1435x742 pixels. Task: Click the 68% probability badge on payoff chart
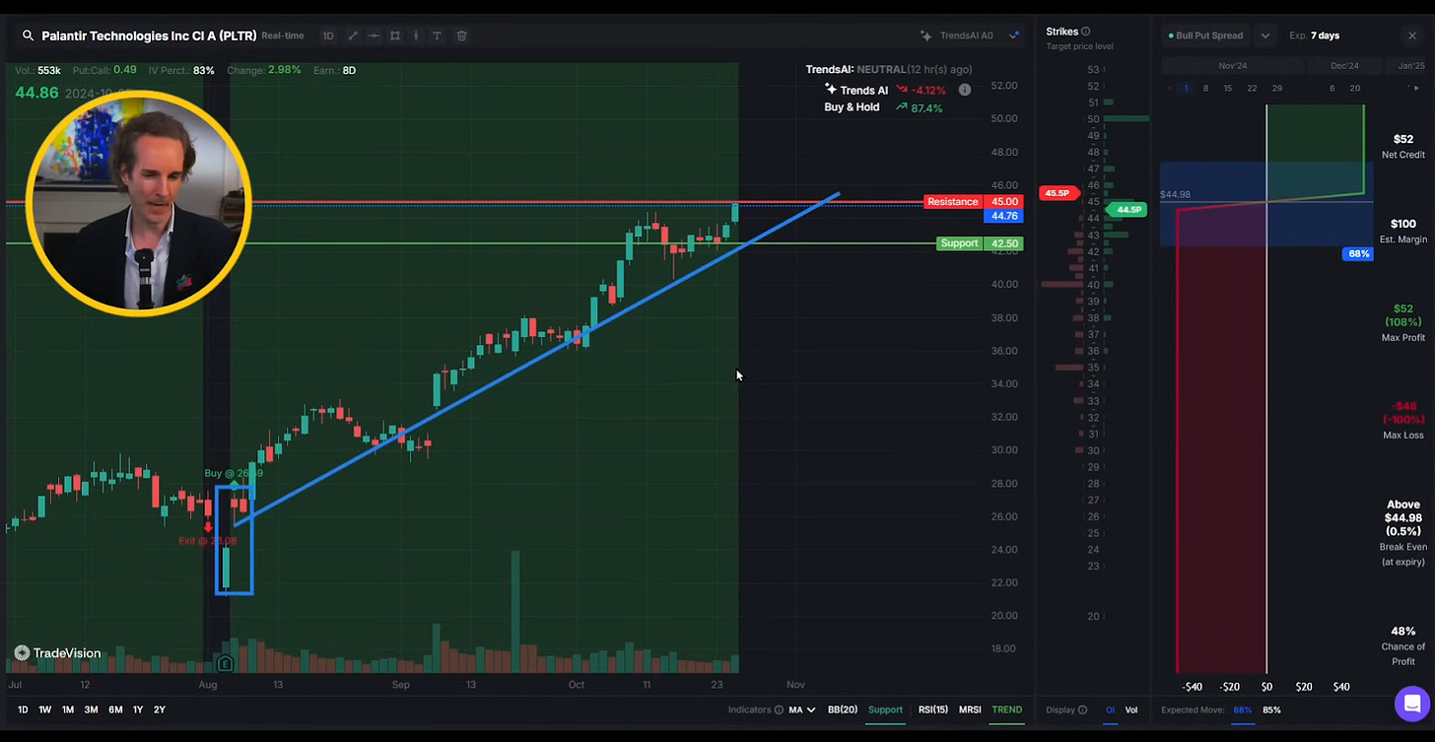[1358, 253]
